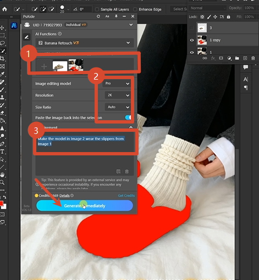Viewport: 259px width, 280px height.
Task: Click the PsAide refresh icon
Action: pos(98,16)
